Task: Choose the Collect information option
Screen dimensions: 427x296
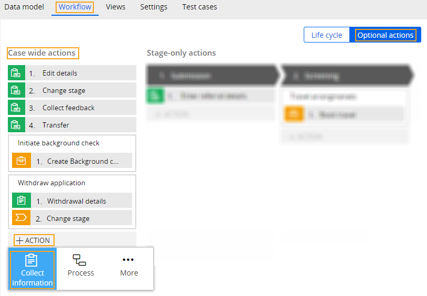Action: click(x=33, y=270)
